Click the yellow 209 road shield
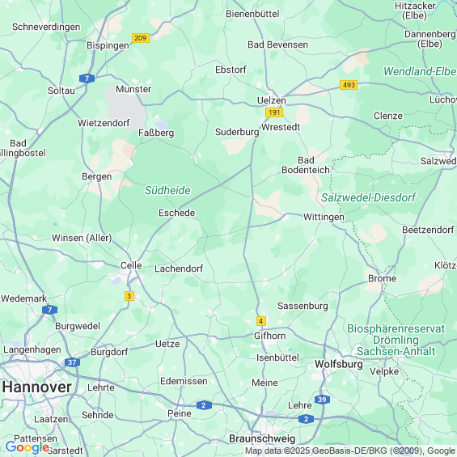The height and width of the screenshot is (457, 457). 141,38
